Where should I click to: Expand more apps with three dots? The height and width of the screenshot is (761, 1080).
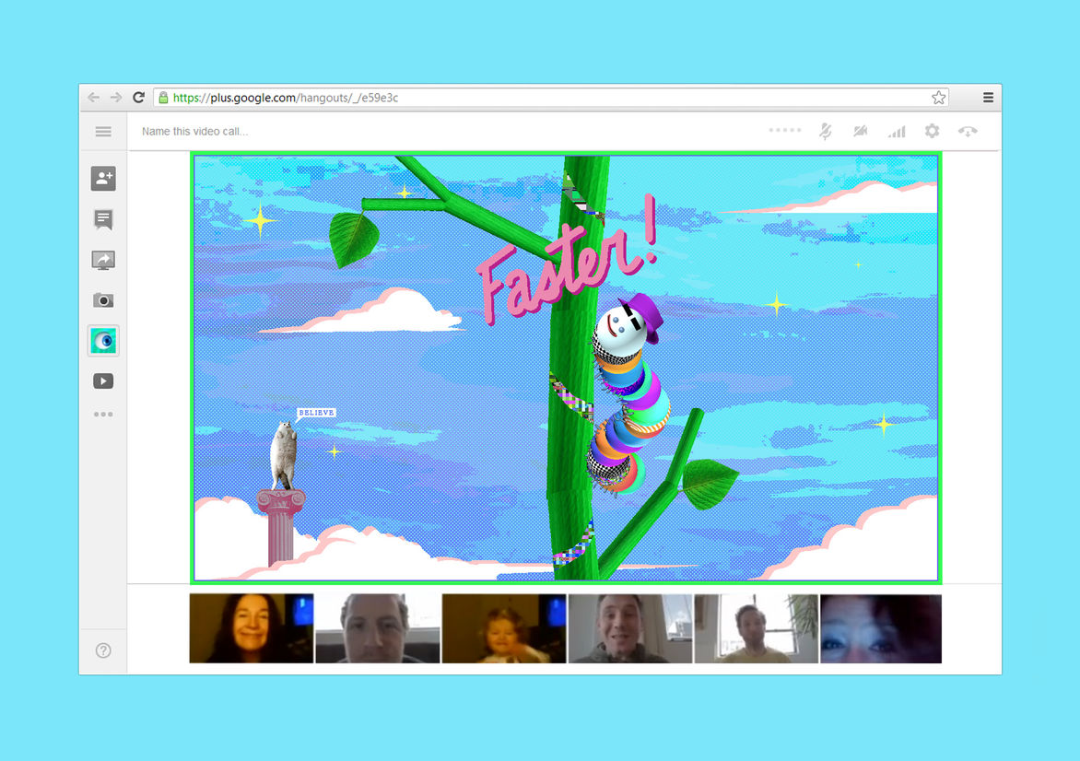103,415
